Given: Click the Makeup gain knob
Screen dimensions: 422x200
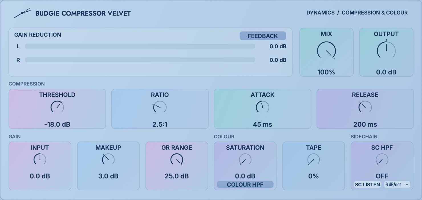Looking at the screenshot, I should point(108,160).
